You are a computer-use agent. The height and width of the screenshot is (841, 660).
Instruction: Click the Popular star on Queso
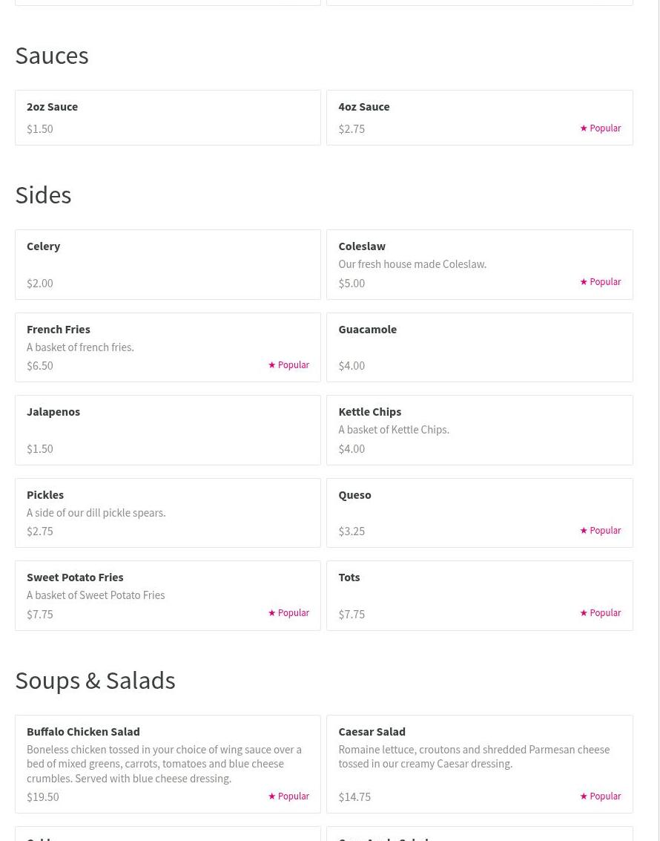[584, 531]
